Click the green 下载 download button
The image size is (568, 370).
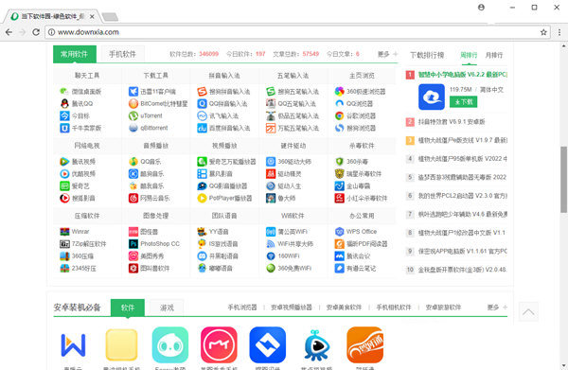pos(463,102)
